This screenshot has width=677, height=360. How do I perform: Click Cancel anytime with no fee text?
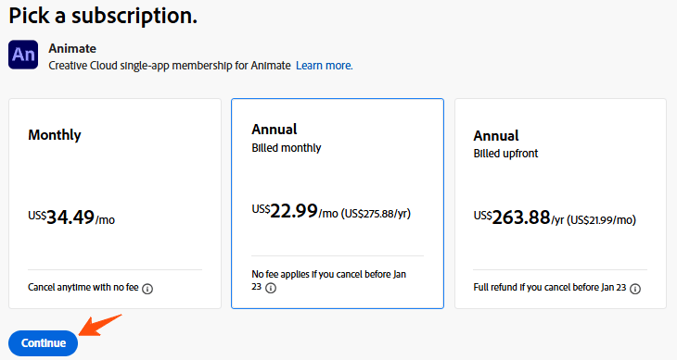click(83, 287)
